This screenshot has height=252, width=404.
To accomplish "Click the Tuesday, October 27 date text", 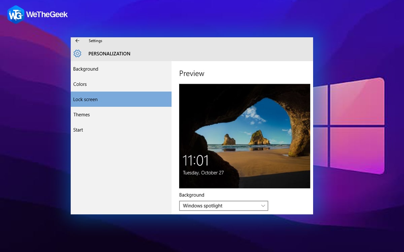I will click(203, 173).
